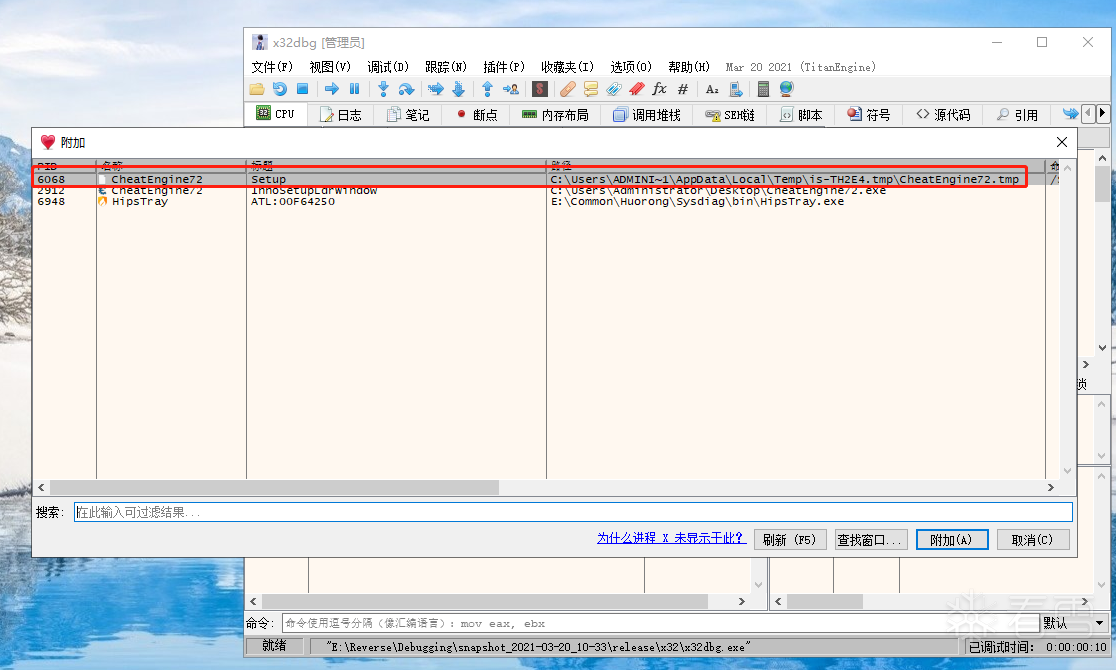Open the 默认 command type dropdown
The image size is (1116, 670).
coord(1075,623)
